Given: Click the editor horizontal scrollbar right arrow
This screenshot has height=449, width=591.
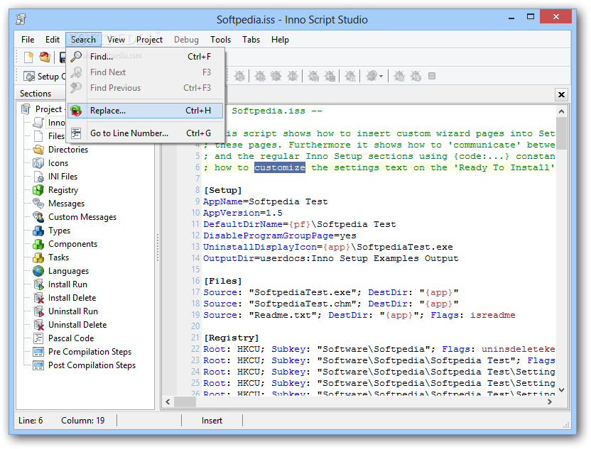Looking at the screenshot, I should 549,401.
